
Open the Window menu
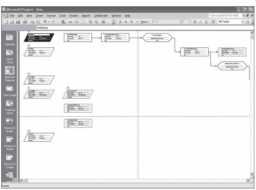click(116, 16)
